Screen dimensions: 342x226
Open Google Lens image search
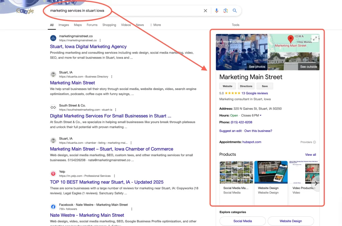click(226, 11)
